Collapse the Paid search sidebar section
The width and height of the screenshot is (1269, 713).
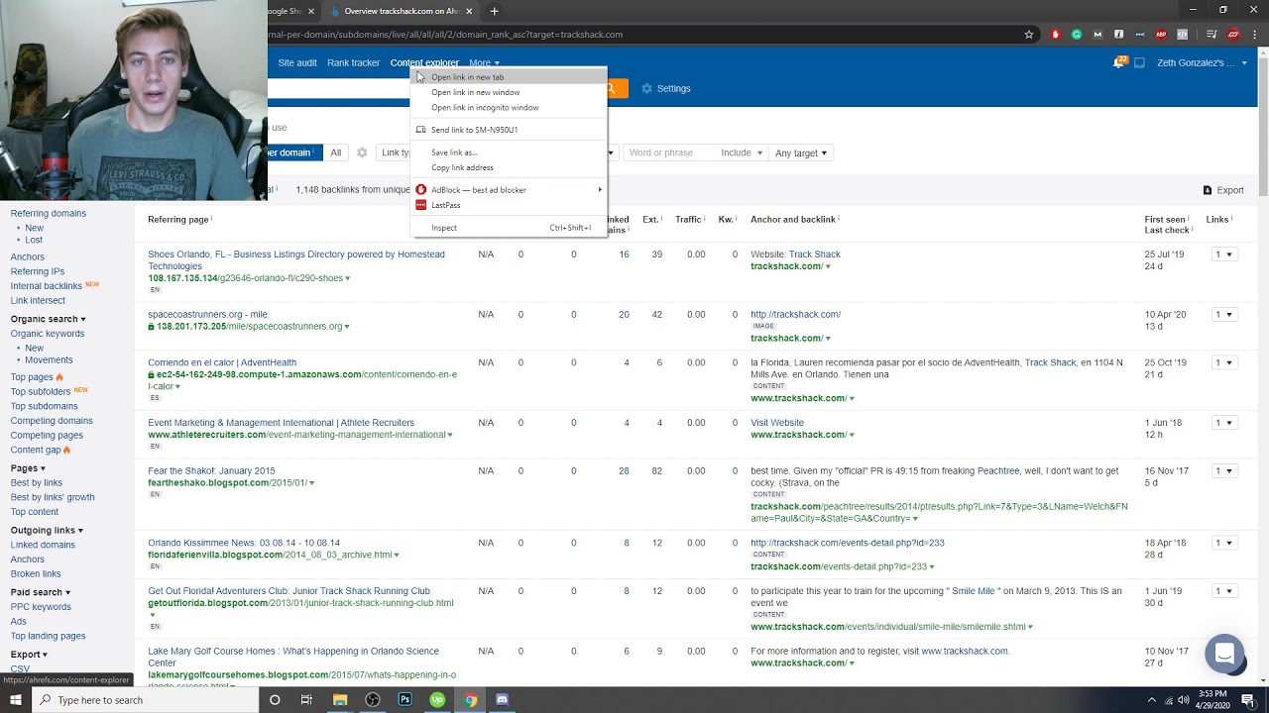pos(41,592)
